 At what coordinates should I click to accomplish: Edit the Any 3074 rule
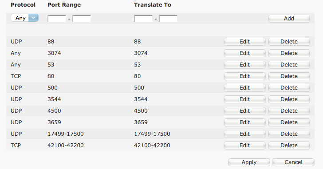point(244,53)
